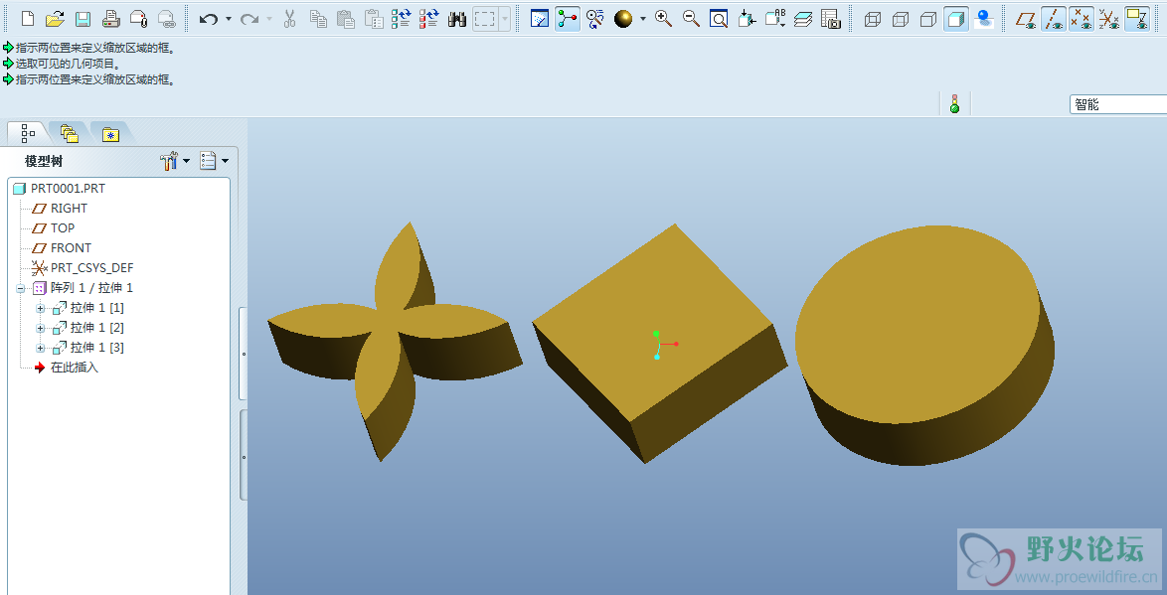Toggle datum axes visibility
This screenshot has height=595, width=1167.
(x=1054, y=19)
